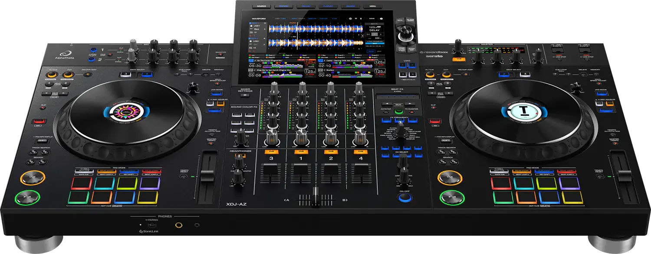The height and width of the screenshot is (254, 651).
Task: Click the BACK button beside the browse knob
Action: point(400,21)
